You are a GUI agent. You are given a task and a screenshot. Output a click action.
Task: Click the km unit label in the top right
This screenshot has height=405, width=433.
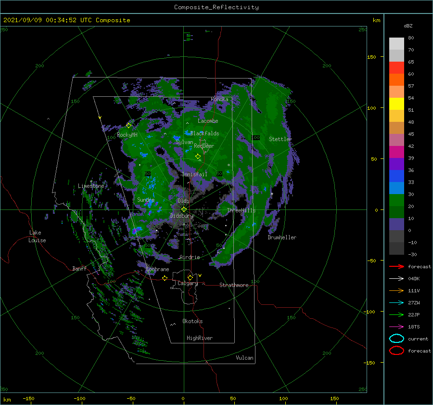[376, 20]
